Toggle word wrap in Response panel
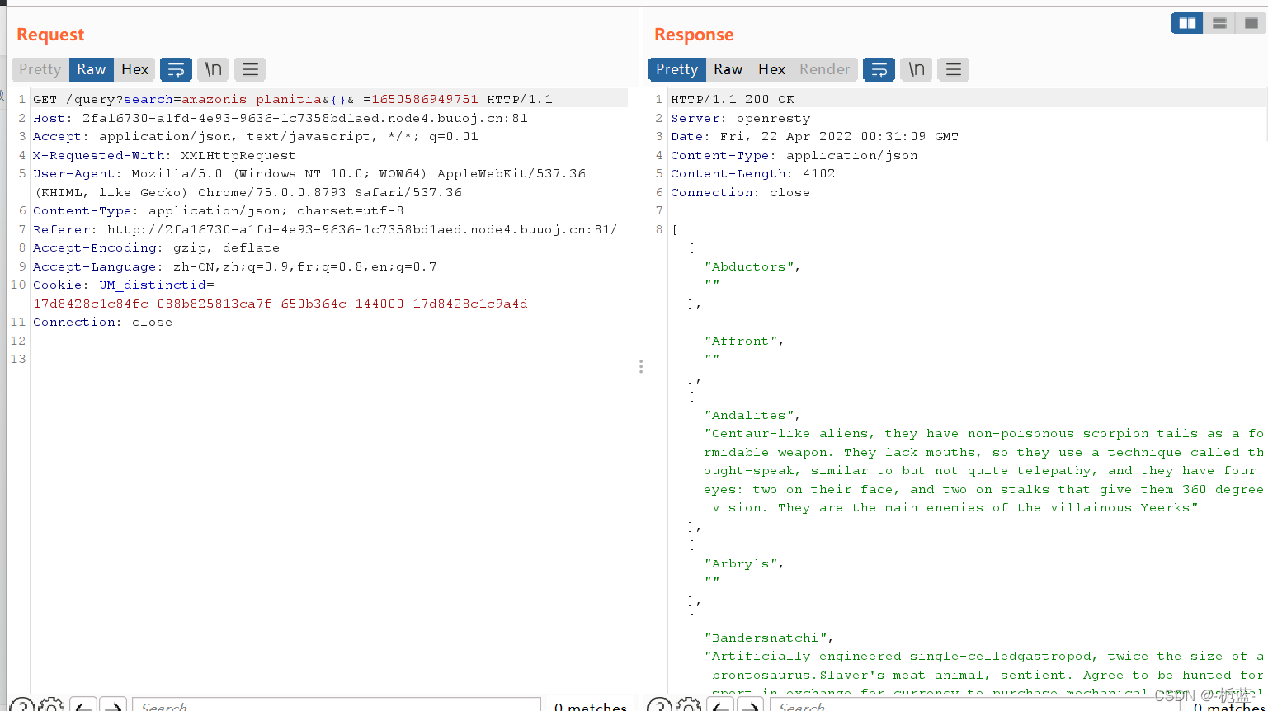Viewport: 1268px width, 711px height. (879, 69)
